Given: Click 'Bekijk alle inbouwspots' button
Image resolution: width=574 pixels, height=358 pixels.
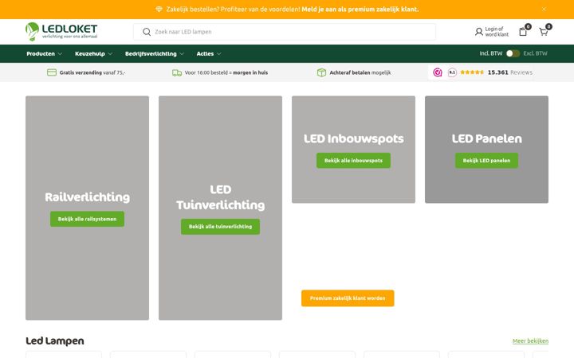Looking at the screenshot, I should (x=353, y=161).
